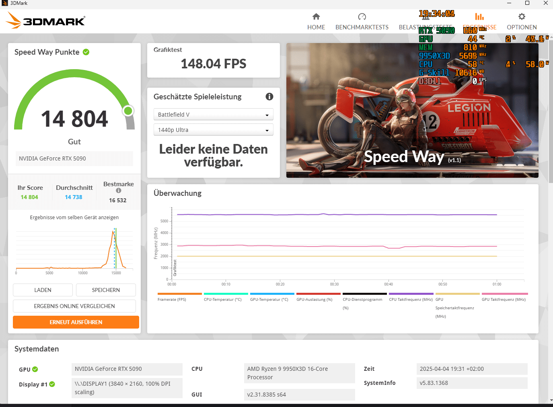
Task: Click the Systemdaten section heading
Action: (x=37, y=349)
